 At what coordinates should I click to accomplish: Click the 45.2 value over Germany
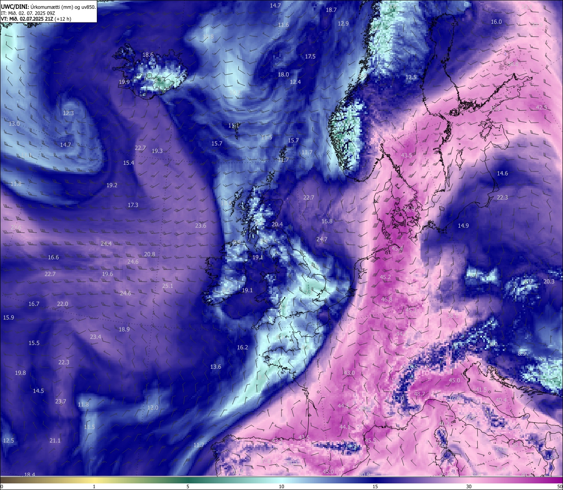pos(385,277)
